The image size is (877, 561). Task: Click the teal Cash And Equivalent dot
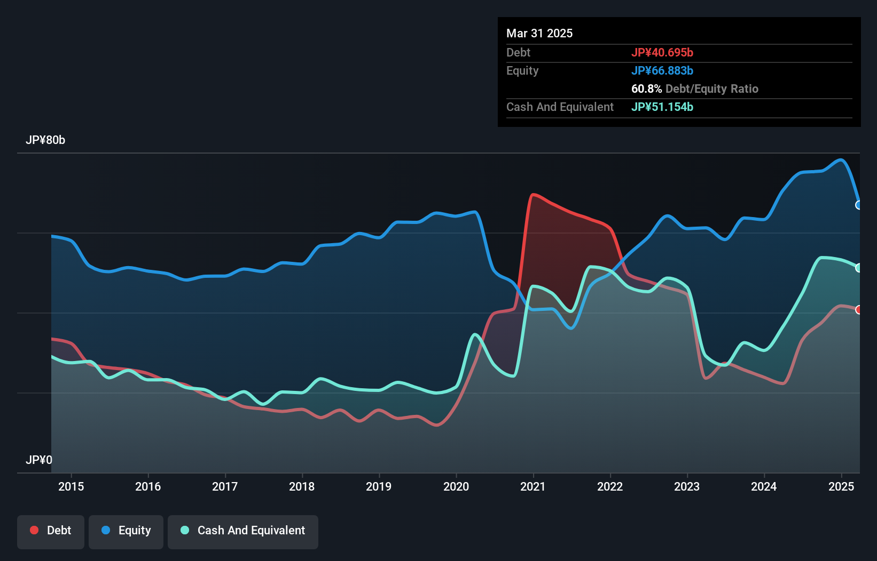tap(185, 530)
